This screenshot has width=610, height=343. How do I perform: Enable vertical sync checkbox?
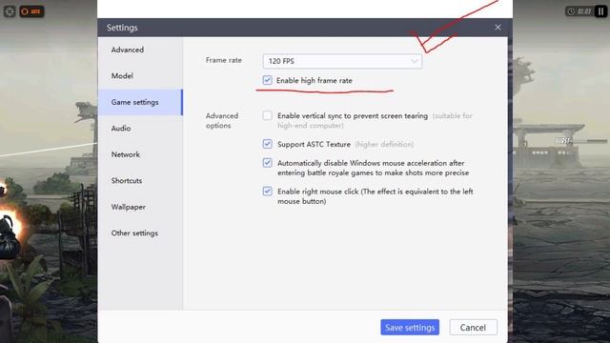(x=267, y=115)
